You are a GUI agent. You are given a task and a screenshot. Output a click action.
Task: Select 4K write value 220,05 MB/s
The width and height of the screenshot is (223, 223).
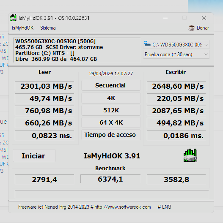(x=176, y=98)
